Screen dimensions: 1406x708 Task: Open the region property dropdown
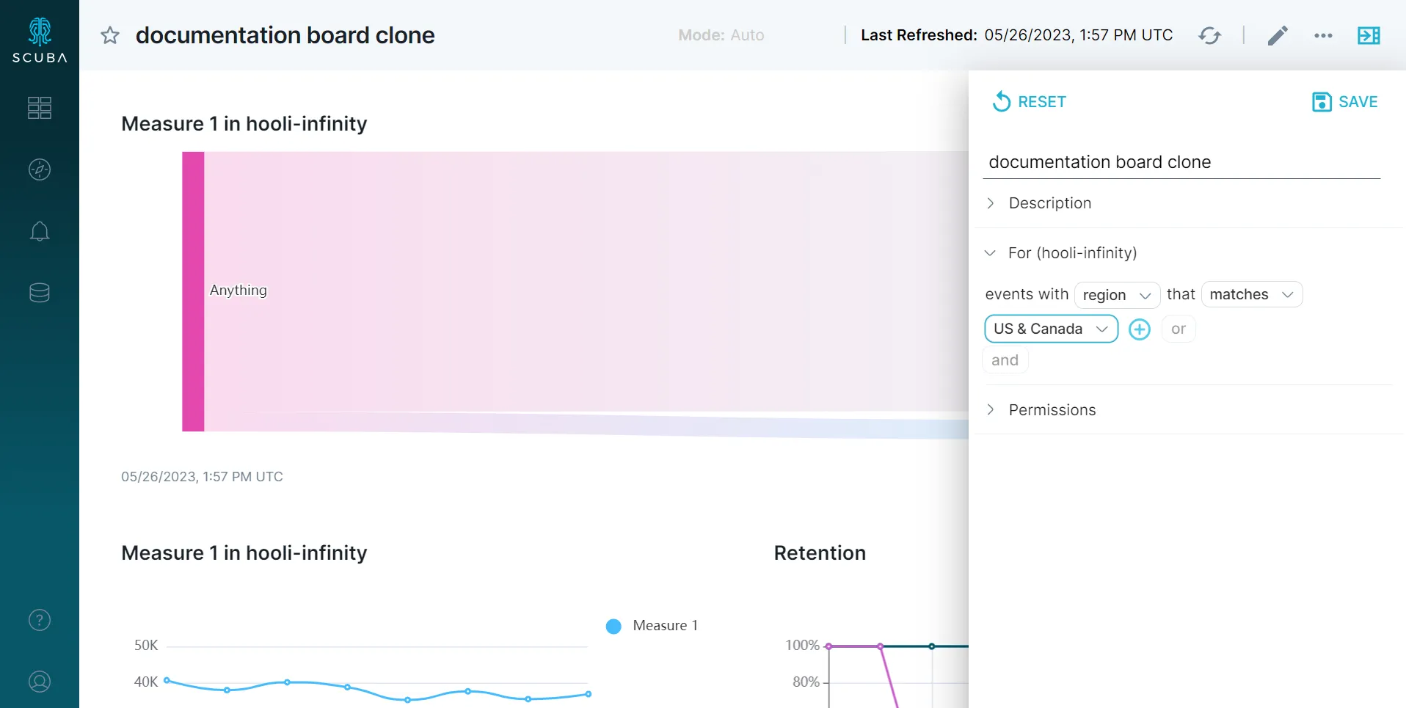click(1116, 295)
